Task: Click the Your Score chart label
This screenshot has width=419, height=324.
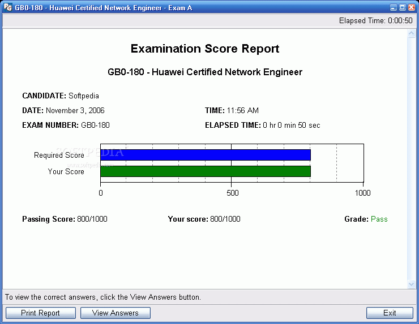Action: pyautogui.click(x=66, y=171)
